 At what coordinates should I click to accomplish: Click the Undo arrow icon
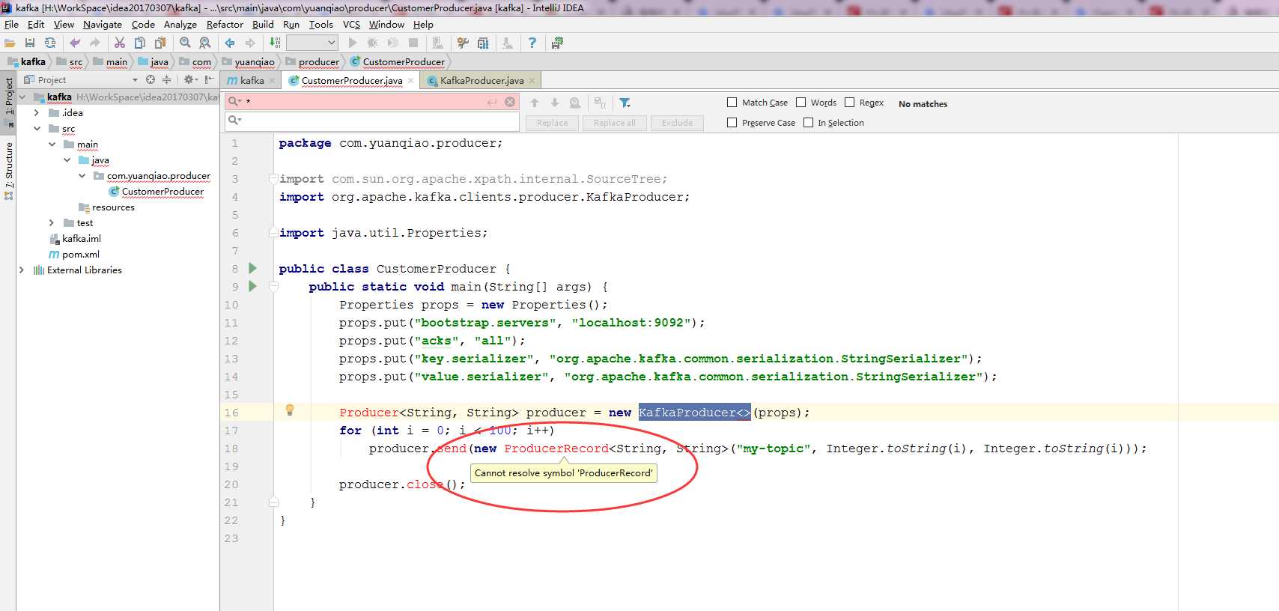(75, 43)
